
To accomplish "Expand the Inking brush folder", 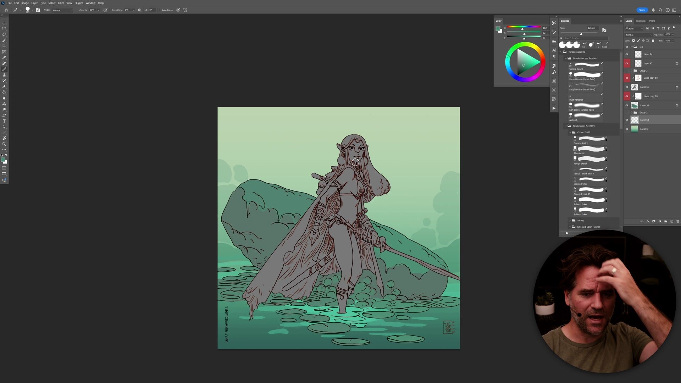I will coord(570,220).
